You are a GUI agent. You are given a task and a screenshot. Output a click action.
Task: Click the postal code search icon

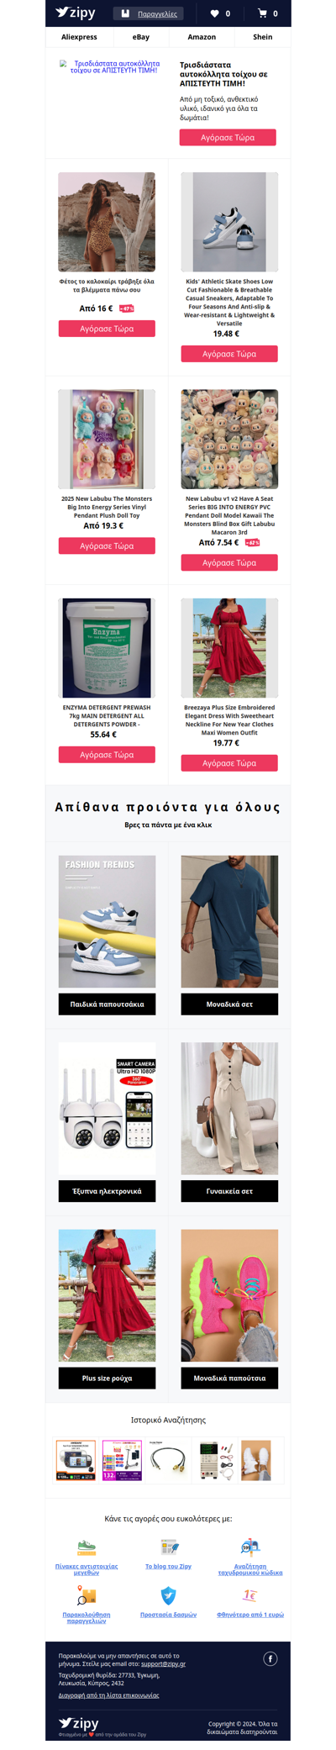(x=250, y=1547)
